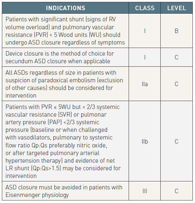Select the device closure indication text
The image size is (195, 203).
60,57
